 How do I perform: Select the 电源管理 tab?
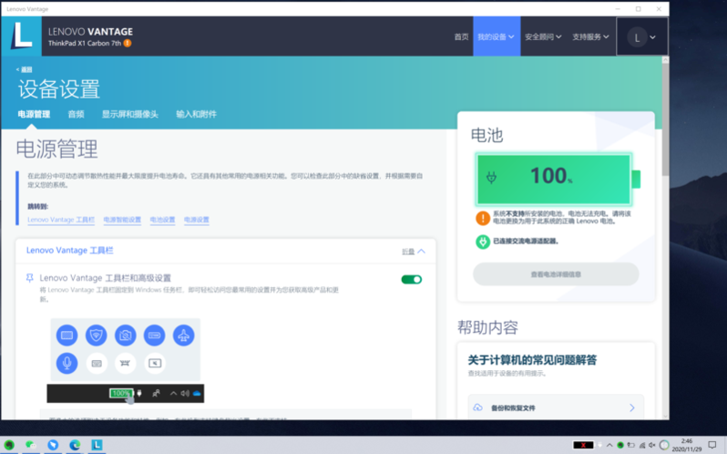34,114
